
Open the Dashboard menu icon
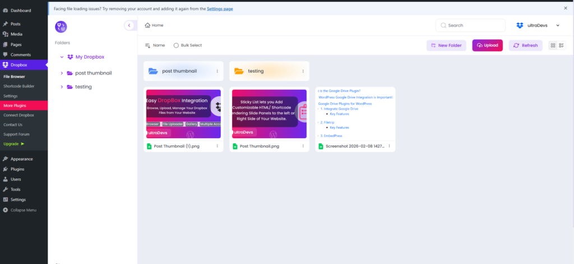(x=6, y=11)
